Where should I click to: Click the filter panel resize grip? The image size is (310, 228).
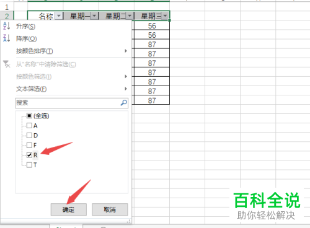(x=128, y=221)
